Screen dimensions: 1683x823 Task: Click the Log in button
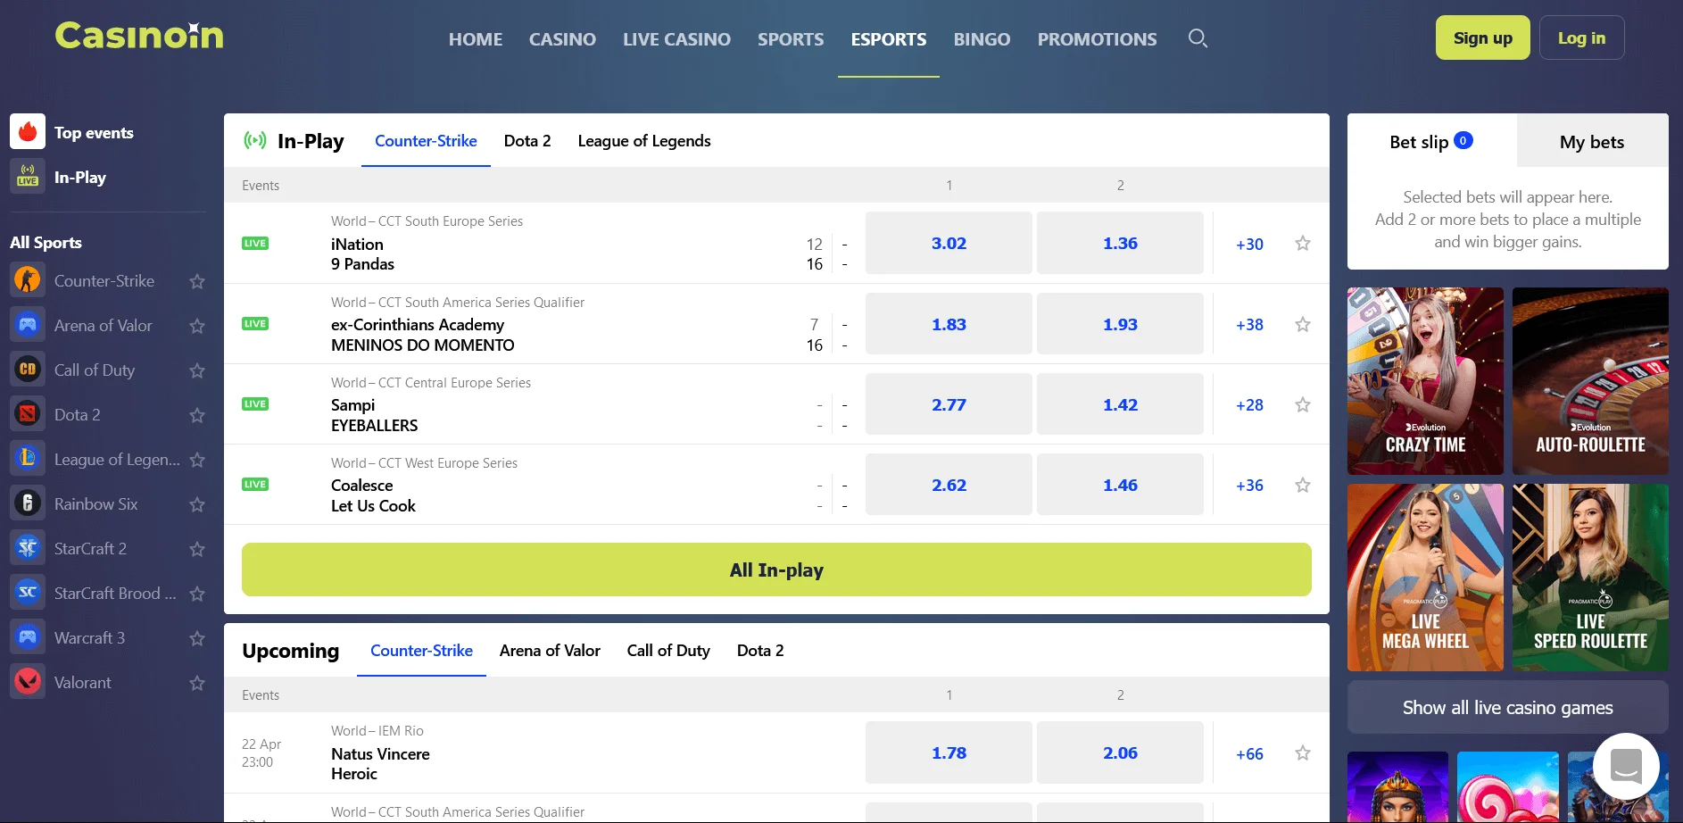(1581, 37)
